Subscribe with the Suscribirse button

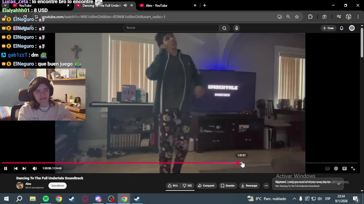[57, 186]
